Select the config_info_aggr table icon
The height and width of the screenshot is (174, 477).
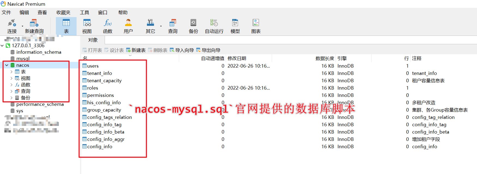84,139
